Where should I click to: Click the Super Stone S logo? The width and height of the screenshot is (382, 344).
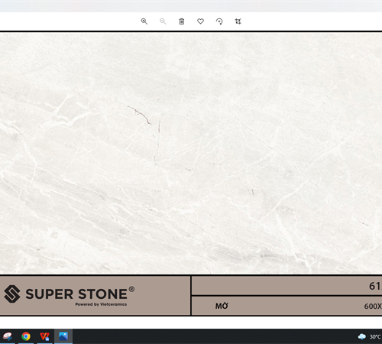tap(12, 294)
